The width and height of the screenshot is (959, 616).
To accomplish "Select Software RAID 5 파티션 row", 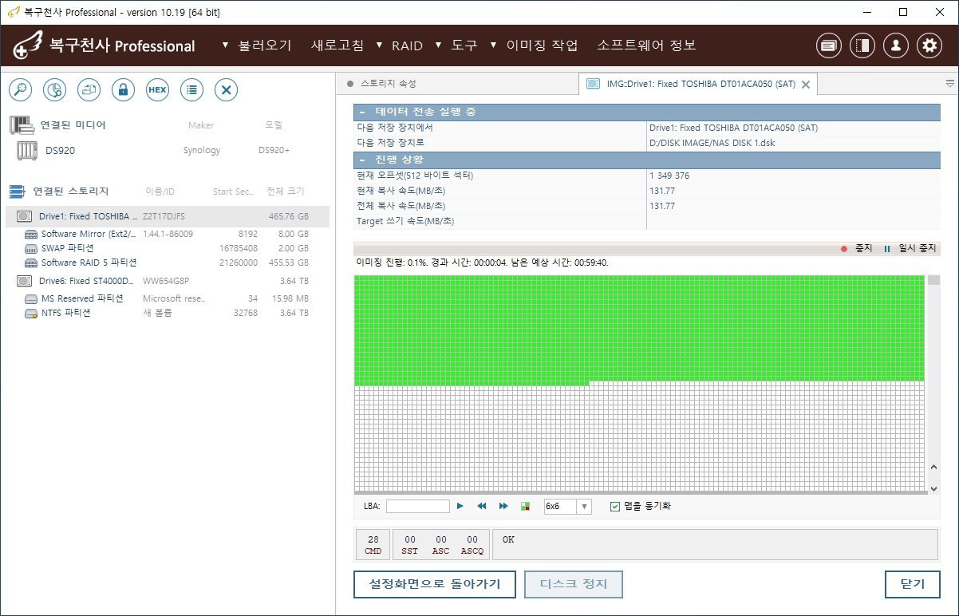I will coord(167,263).
